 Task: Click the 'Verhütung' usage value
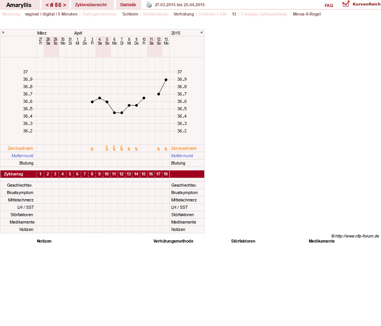[184, 14]
